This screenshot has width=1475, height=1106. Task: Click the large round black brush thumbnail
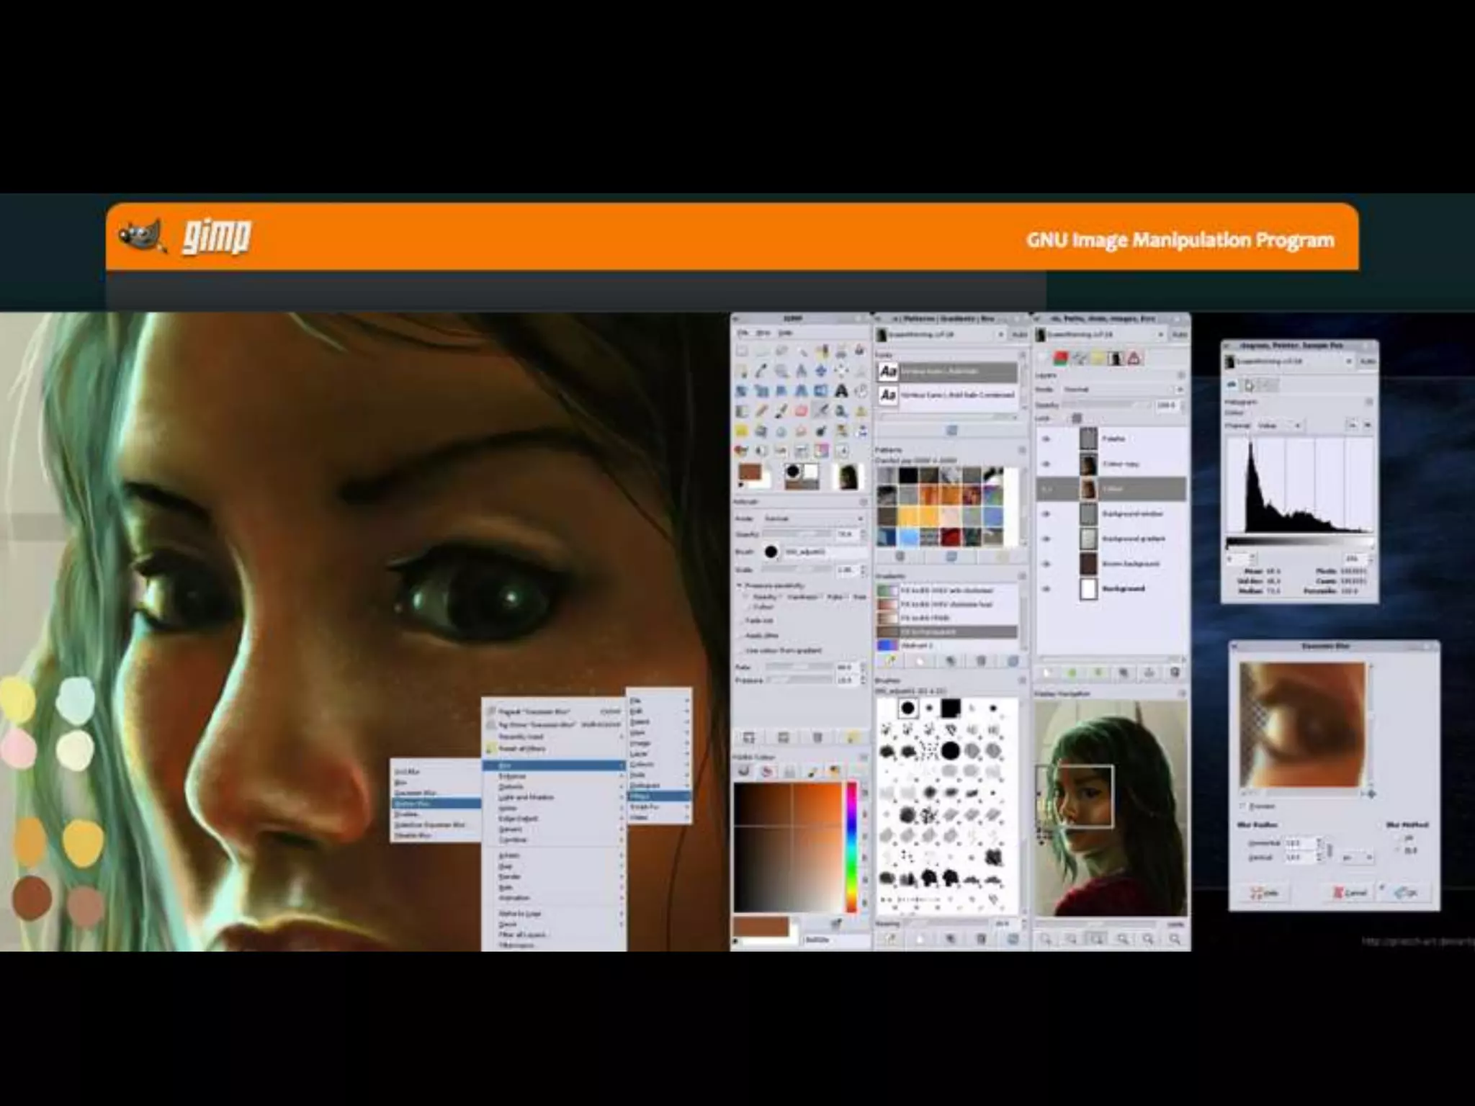click(x=951, y=751)
